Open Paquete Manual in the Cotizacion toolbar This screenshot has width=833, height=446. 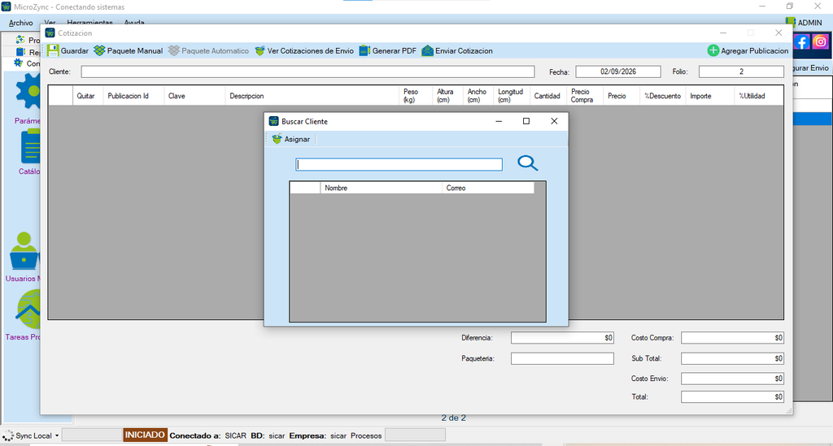[x=128, y=51]
